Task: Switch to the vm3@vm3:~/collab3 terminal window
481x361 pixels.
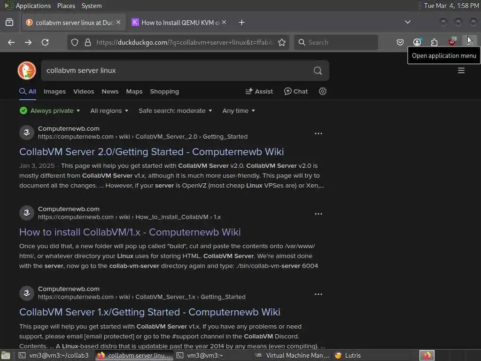Action: pyautogui.click(x=54, y=355)
